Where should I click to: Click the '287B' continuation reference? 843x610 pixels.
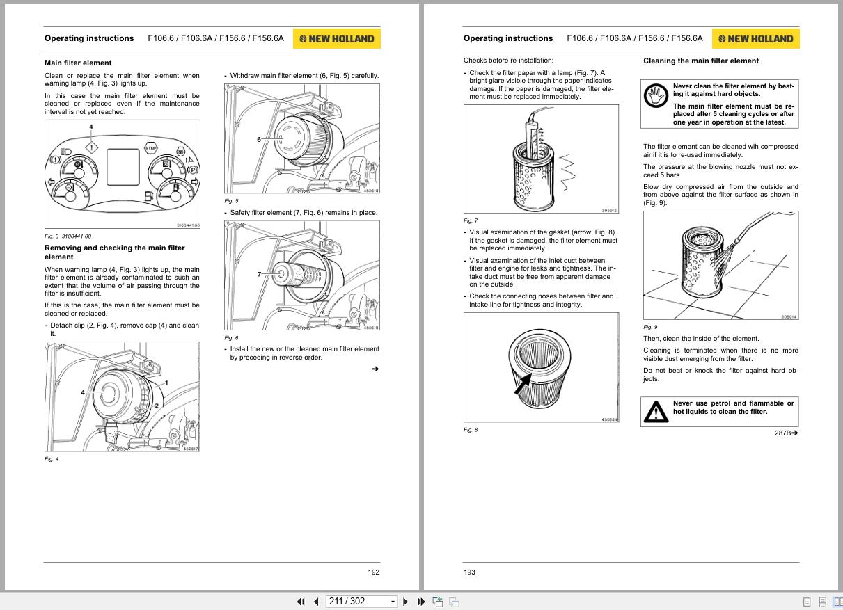coord(786,433)
